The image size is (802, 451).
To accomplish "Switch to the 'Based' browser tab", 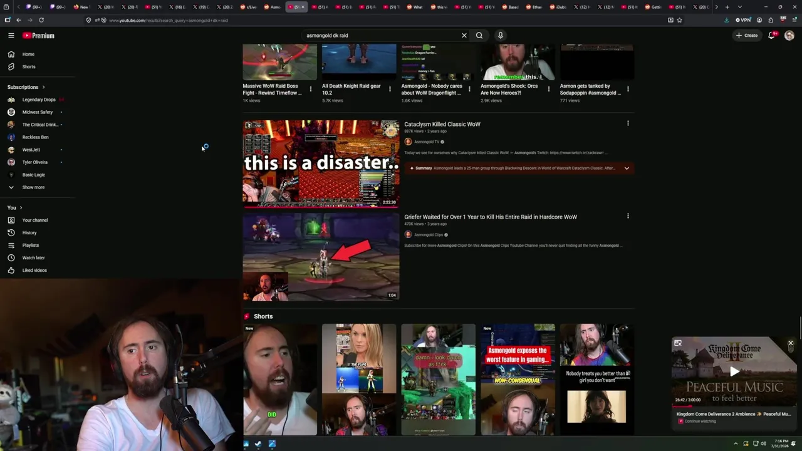I will (x=511, y=7).
